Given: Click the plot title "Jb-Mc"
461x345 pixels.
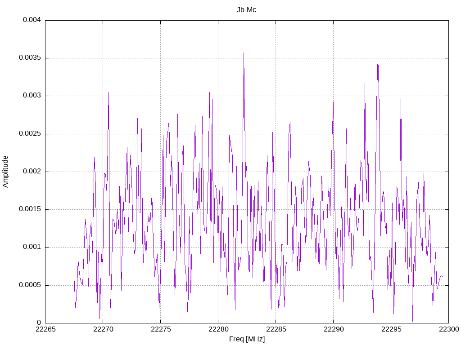Looking at the screenshot, I should pos(246,10).
